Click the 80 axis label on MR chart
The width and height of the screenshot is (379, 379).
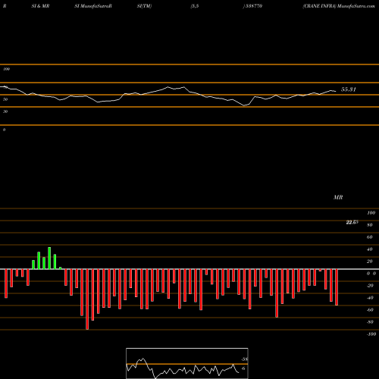(370, 225)
